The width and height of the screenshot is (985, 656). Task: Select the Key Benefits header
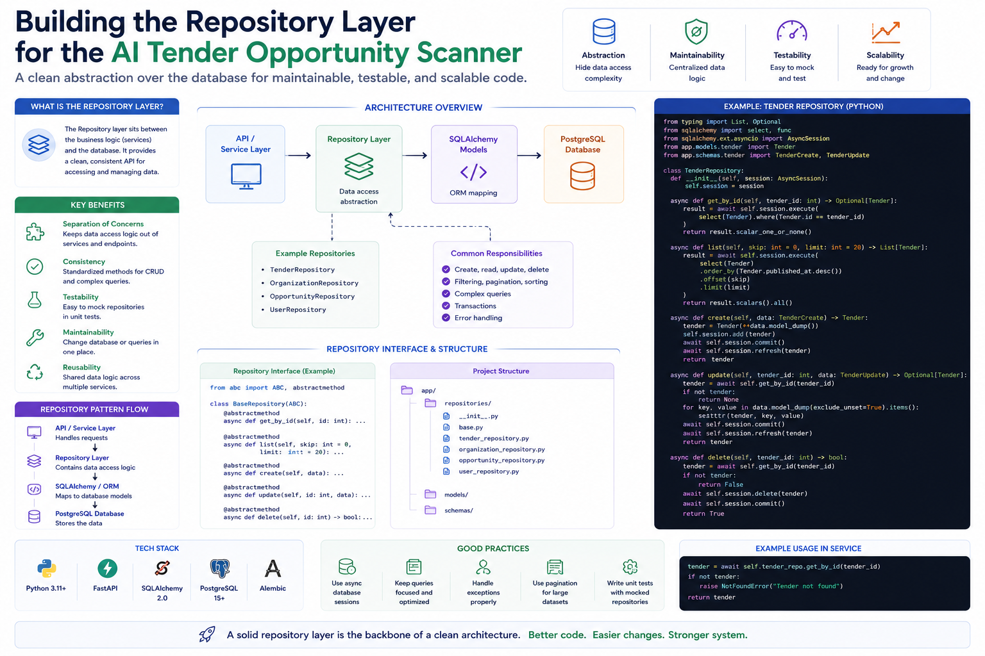point(97,205)
